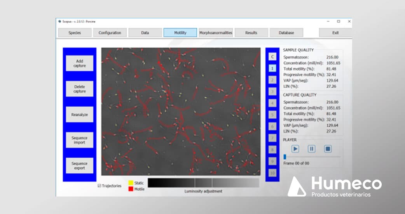
Task: Click the C capture button
Action: [272, 57]
